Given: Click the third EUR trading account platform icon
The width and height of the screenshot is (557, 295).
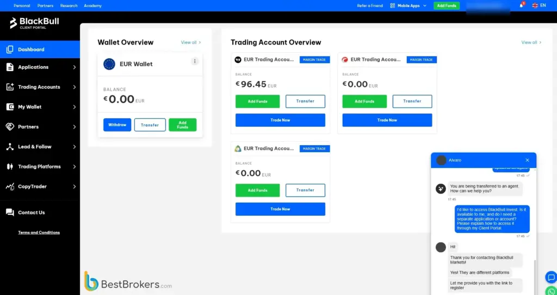Looking at the screenshot, I should click(x=238, y=148).
